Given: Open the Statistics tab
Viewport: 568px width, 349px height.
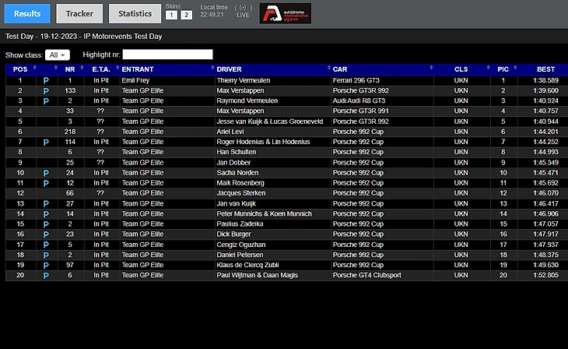Looking at the screenshot, I should 135,13.
